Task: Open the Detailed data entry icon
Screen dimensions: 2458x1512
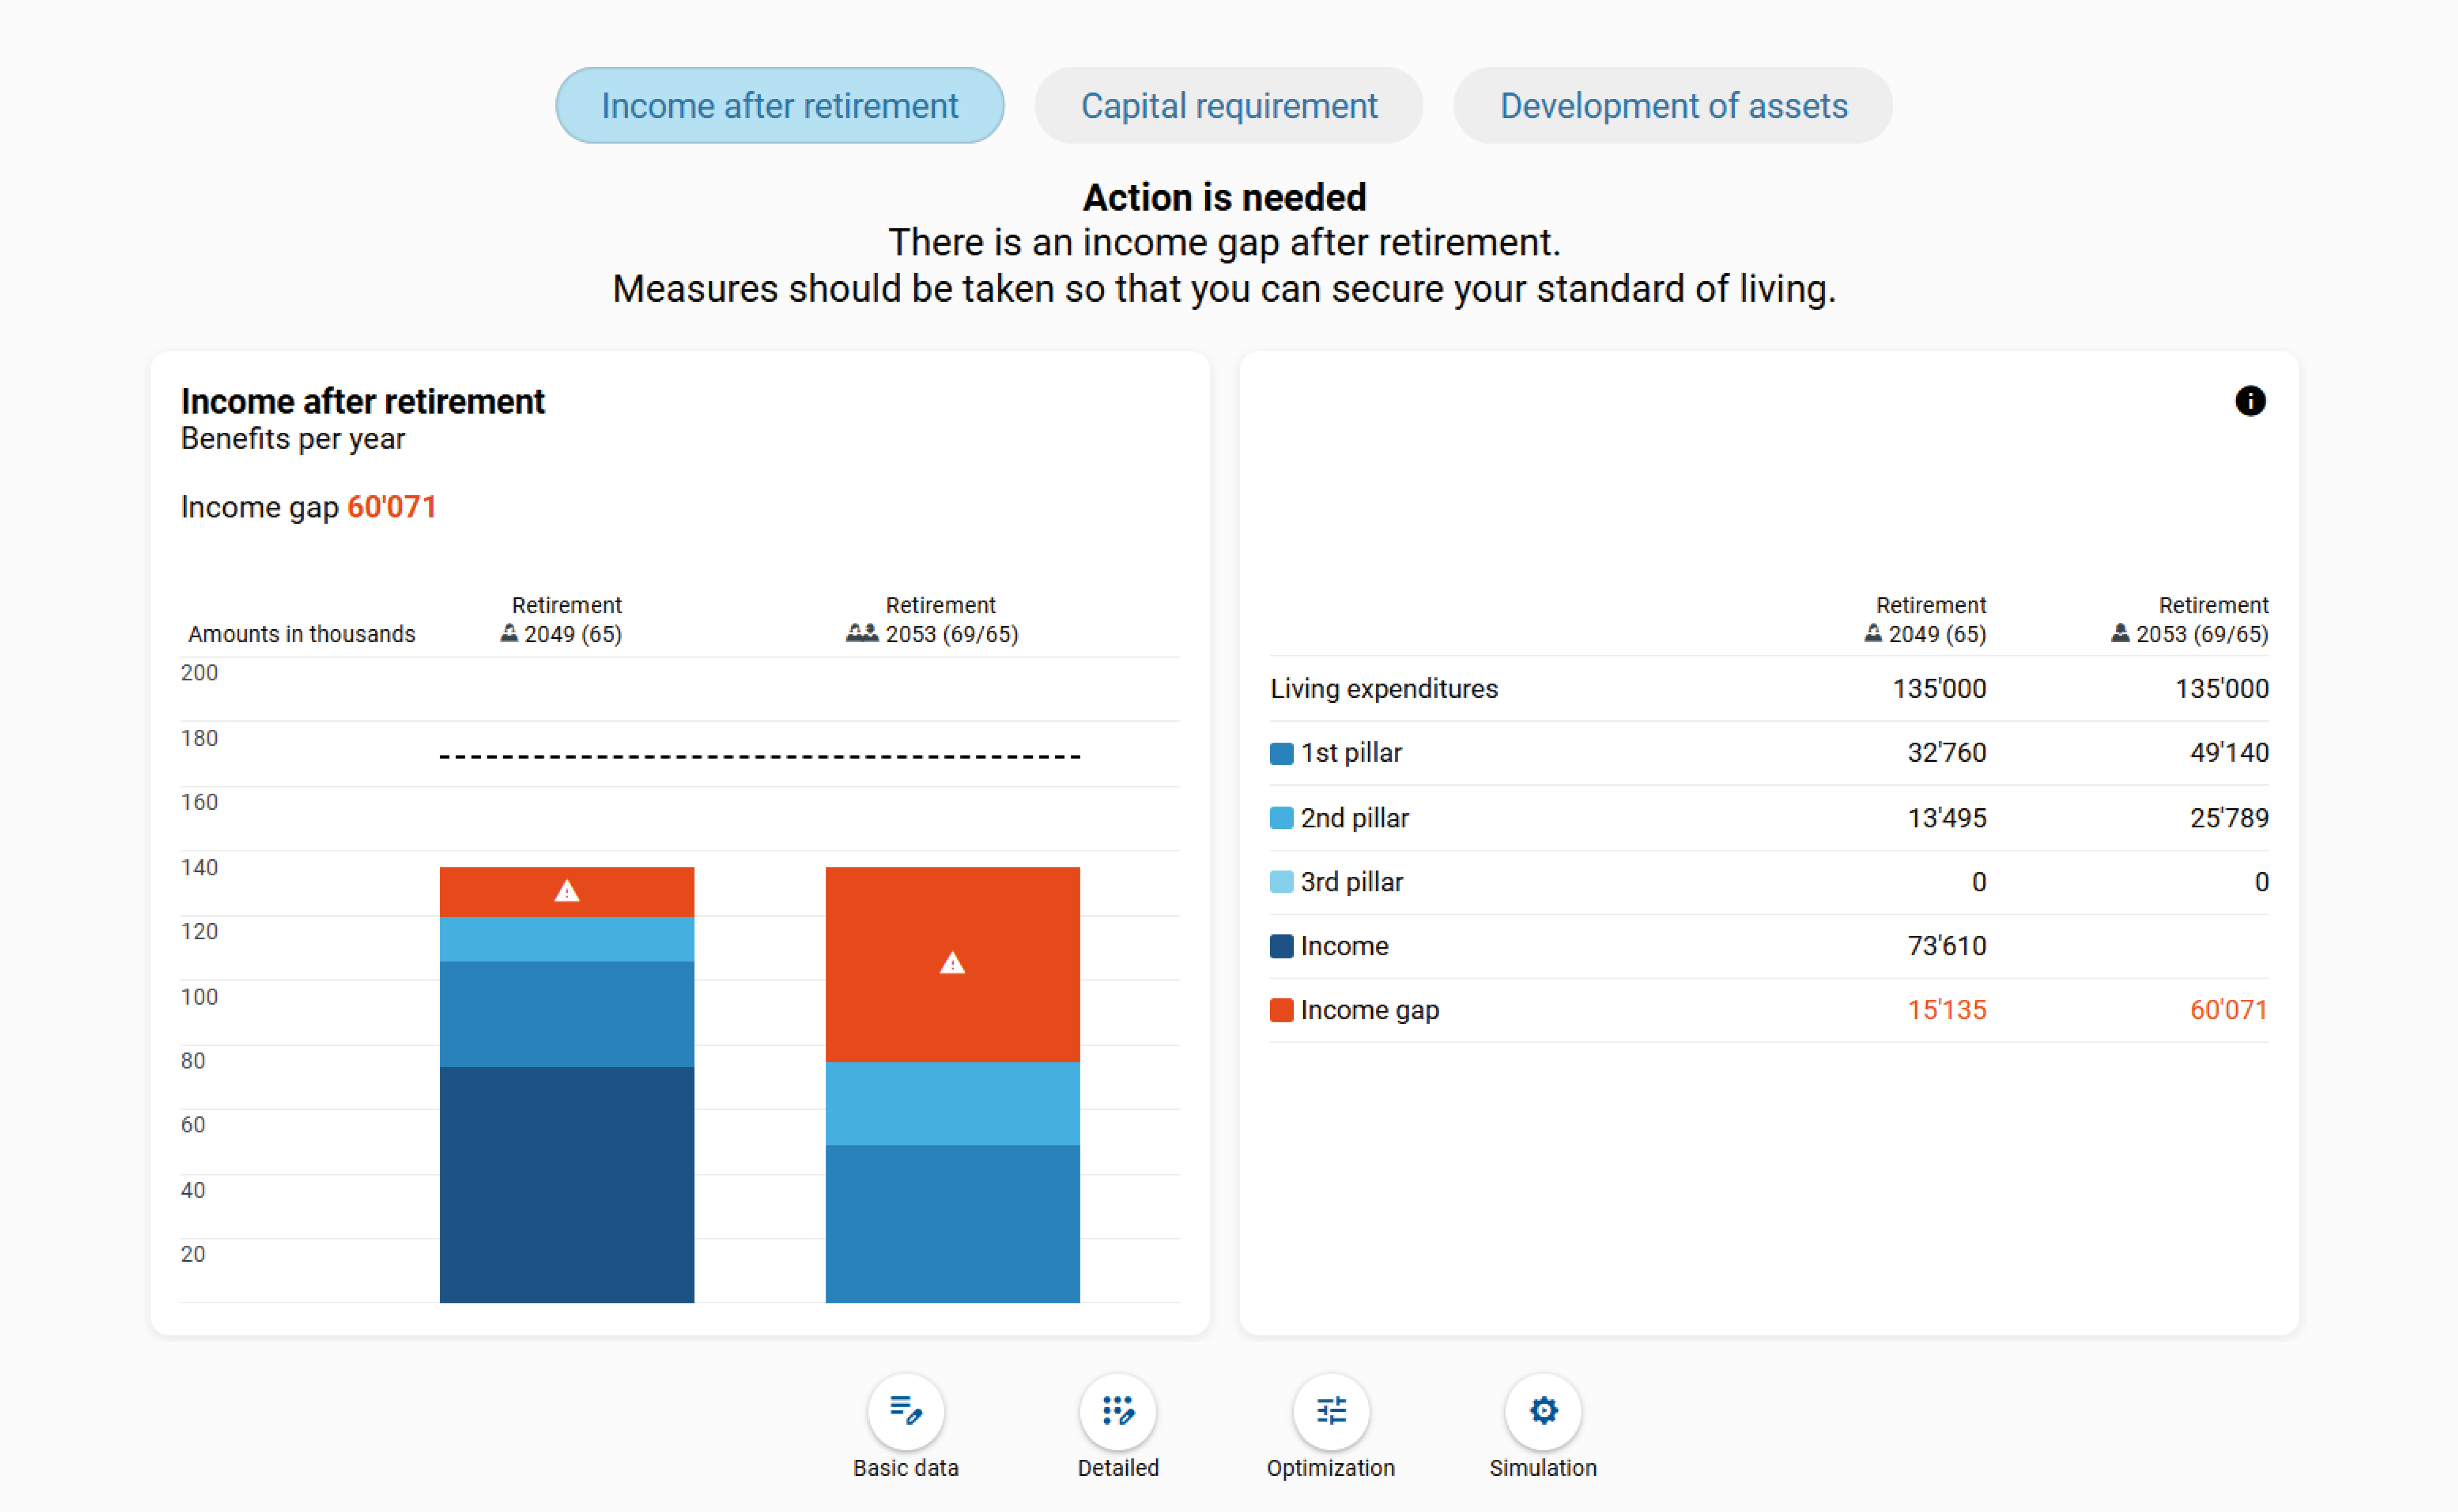Action: 1117,1411
